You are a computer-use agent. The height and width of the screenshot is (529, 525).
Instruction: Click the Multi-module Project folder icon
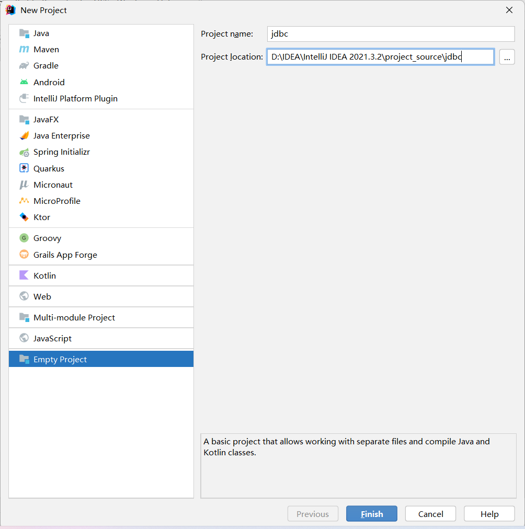(x=24, y=317)
